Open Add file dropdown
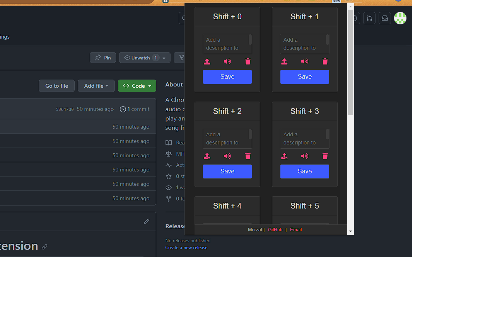The width and height of the screenshot is (495, 309). [x=96, y=86]
